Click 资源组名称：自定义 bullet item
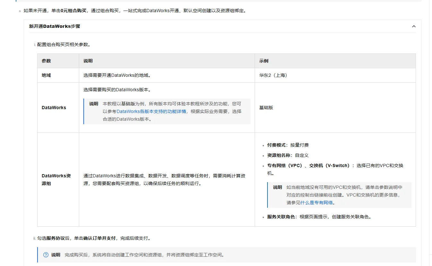Screen dimensions: 432x266 288,155
